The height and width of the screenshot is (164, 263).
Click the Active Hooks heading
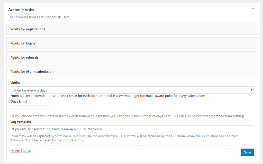[x=21, y=10]
